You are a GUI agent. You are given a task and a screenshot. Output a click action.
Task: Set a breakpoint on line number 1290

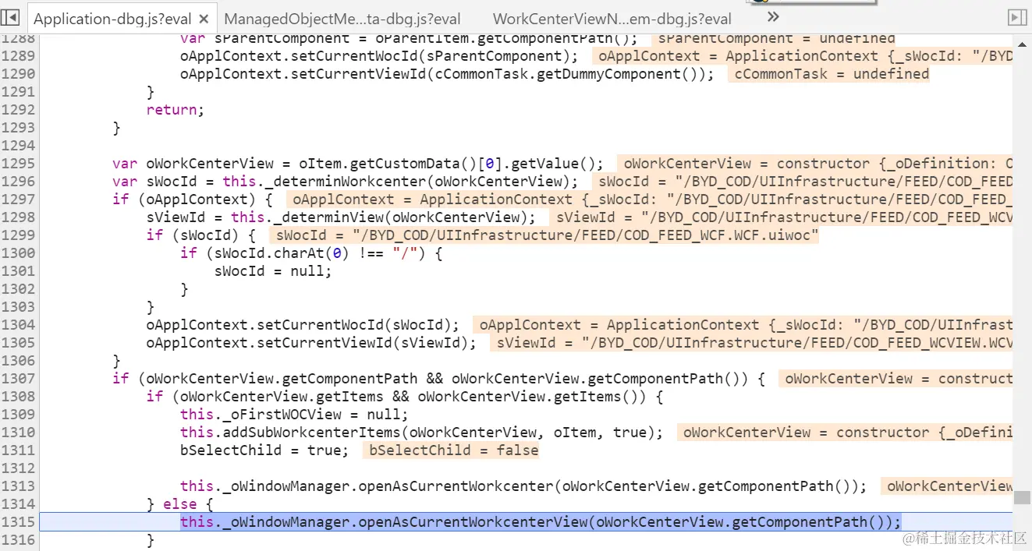click(x=18, y=74)
